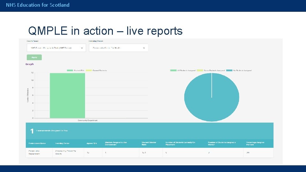Screen dimensions: 306x172
Task: Open the Learning Centre dropdown
Action: (x=119, y=48)
